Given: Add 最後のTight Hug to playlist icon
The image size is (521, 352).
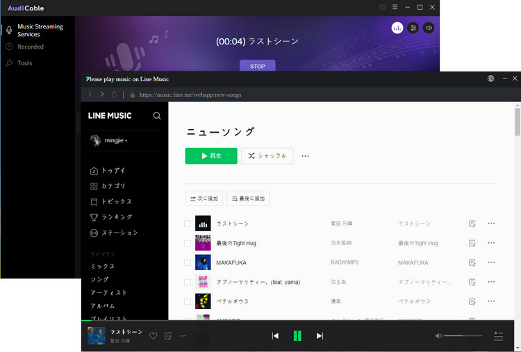Looking at the screenshot, I should coord(472,244).
